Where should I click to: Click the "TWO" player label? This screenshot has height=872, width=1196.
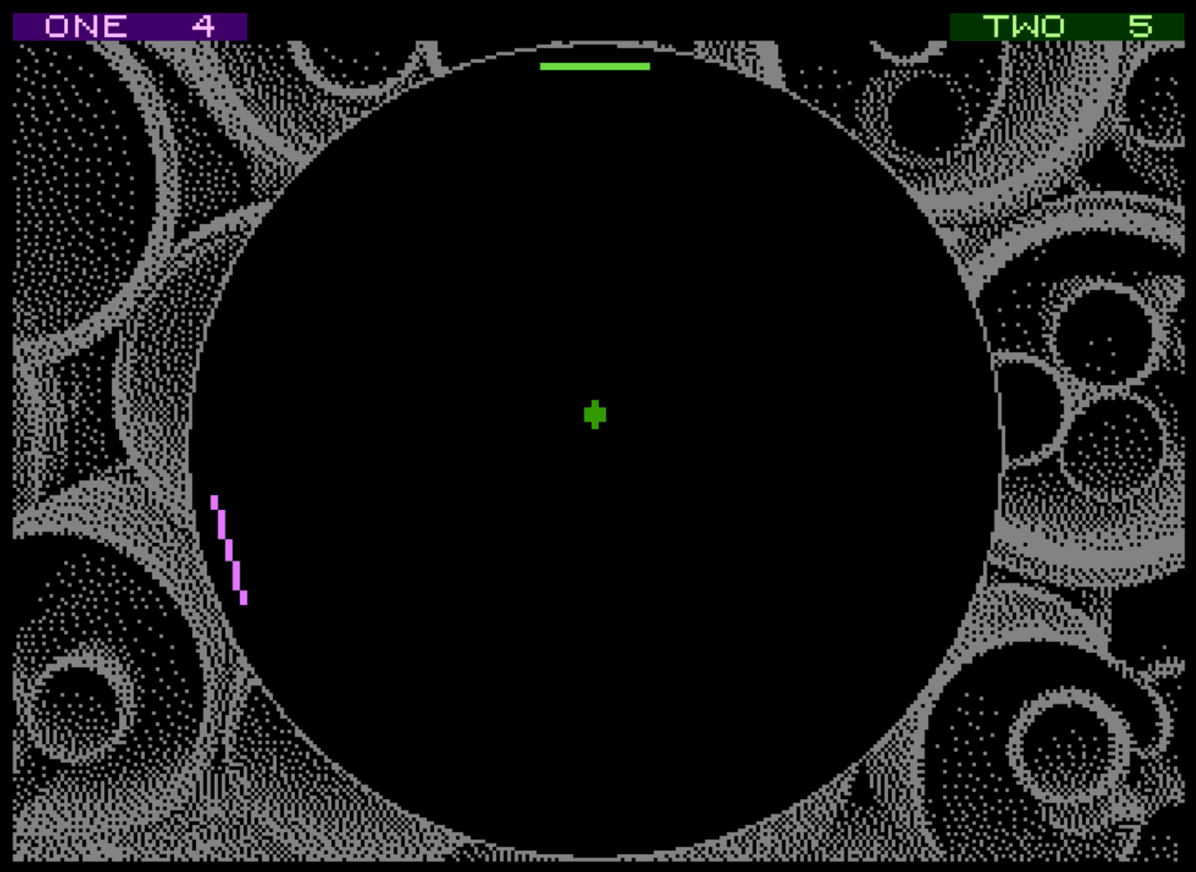1024,26
